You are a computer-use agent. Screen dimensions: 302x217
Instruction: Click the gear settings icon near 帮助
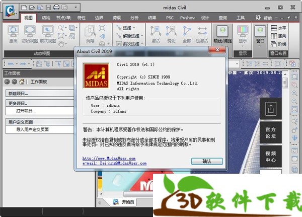258,18
